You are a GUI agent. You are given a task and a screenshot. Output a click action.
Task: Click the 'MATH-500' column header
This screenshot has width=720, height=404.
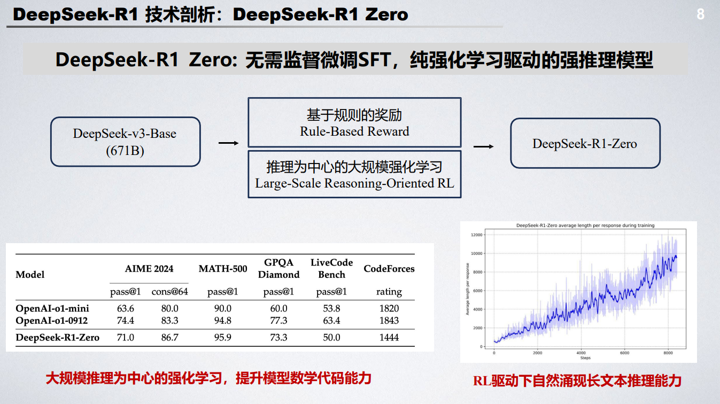tap(223, 269)
